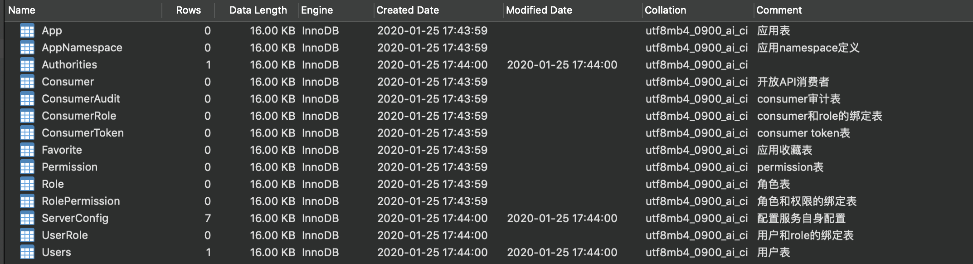Viewport: 973px width, 264px height.
Task: Click the Permission table icon
Action: [x=27, y=167]
